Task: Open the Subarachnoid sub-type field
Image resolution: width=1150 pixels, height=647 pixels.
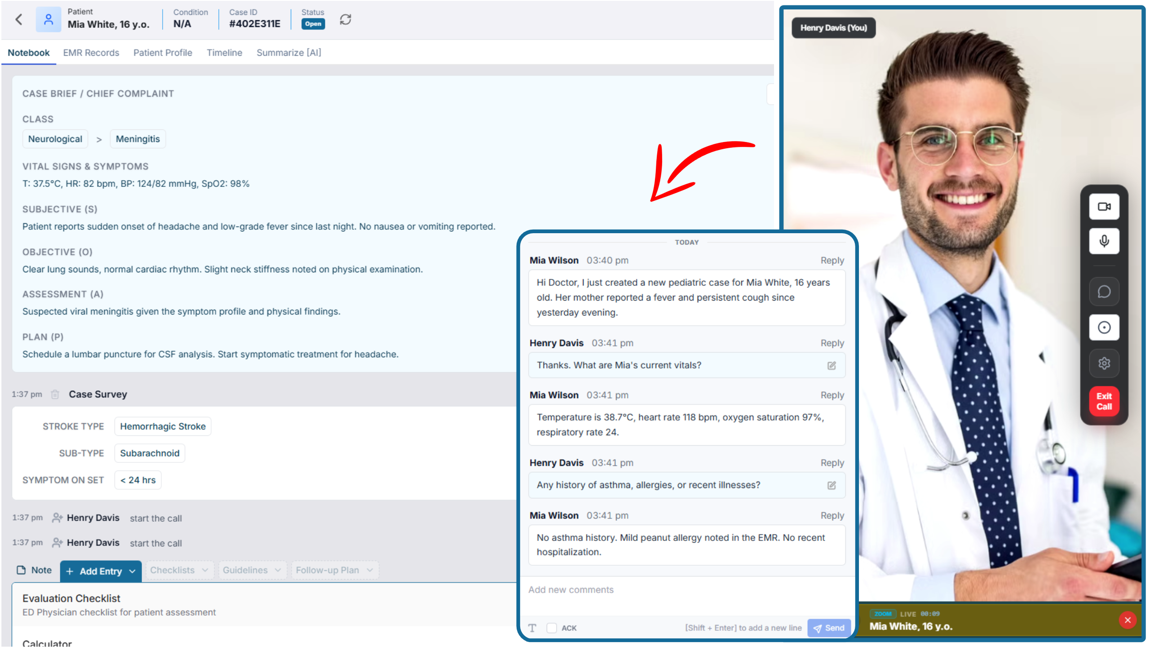Action: (x=150, y=453)
